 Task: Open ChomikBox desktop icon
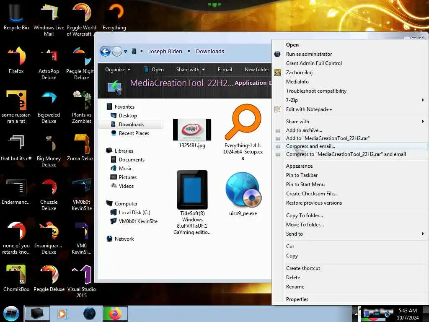pyautogui.click(x=16, y=278)
